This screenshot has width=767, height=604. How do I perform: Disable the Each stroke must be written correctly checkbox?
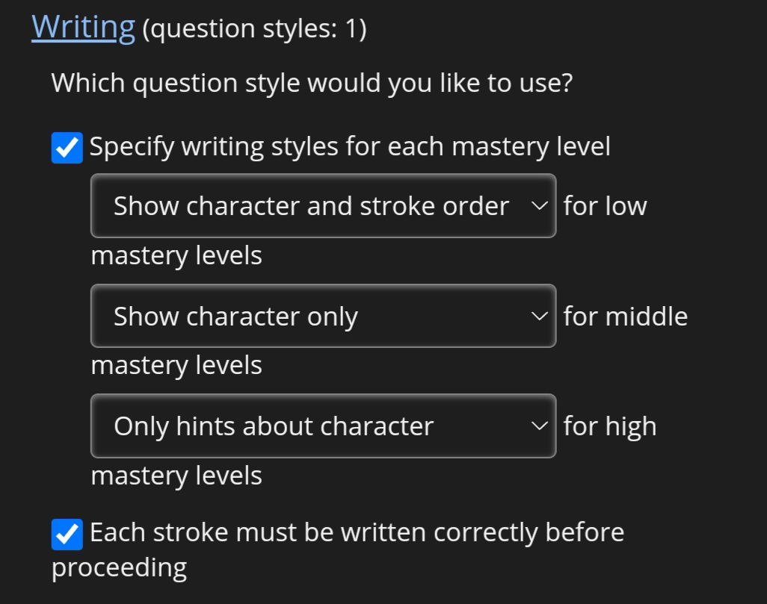[67, 534]
